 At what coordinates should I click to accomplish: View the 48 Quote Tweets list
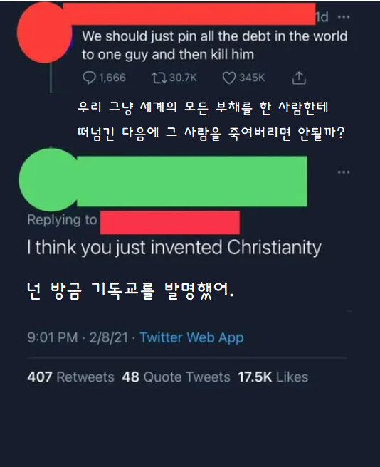pyautogui.click(x=176, y=377)
